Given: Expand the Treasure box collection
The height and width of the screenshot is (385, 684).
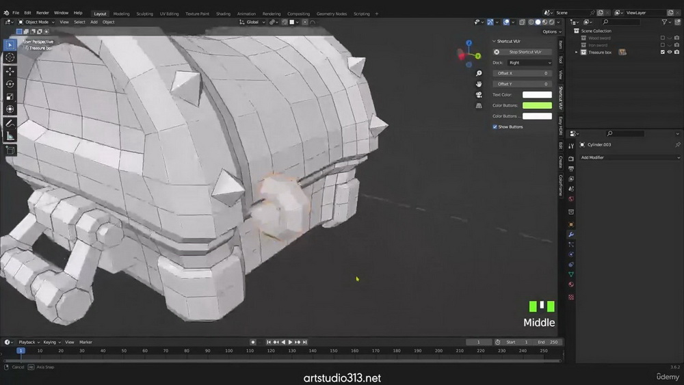Looking at the screenshot, I should coord(576,53).
